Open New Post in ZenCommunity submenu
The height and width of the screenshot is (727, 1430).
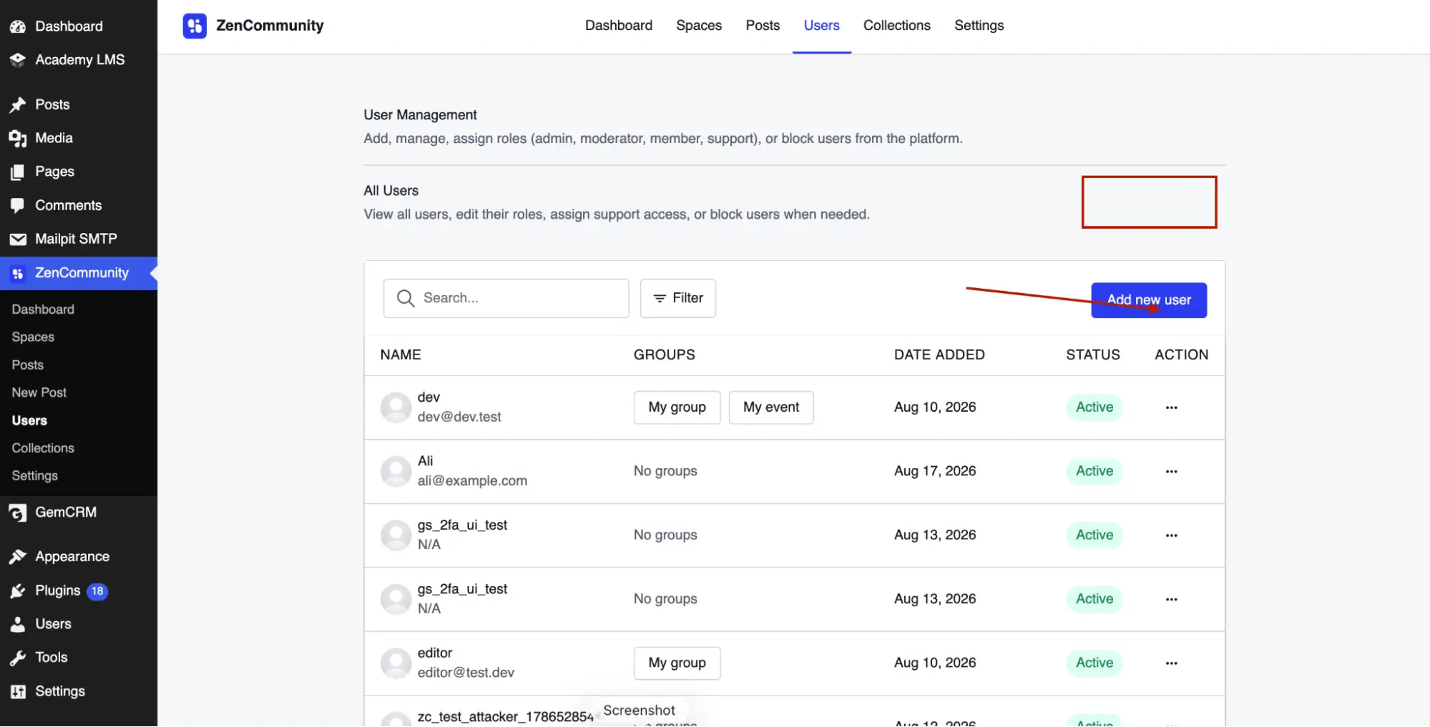[39, 392]
